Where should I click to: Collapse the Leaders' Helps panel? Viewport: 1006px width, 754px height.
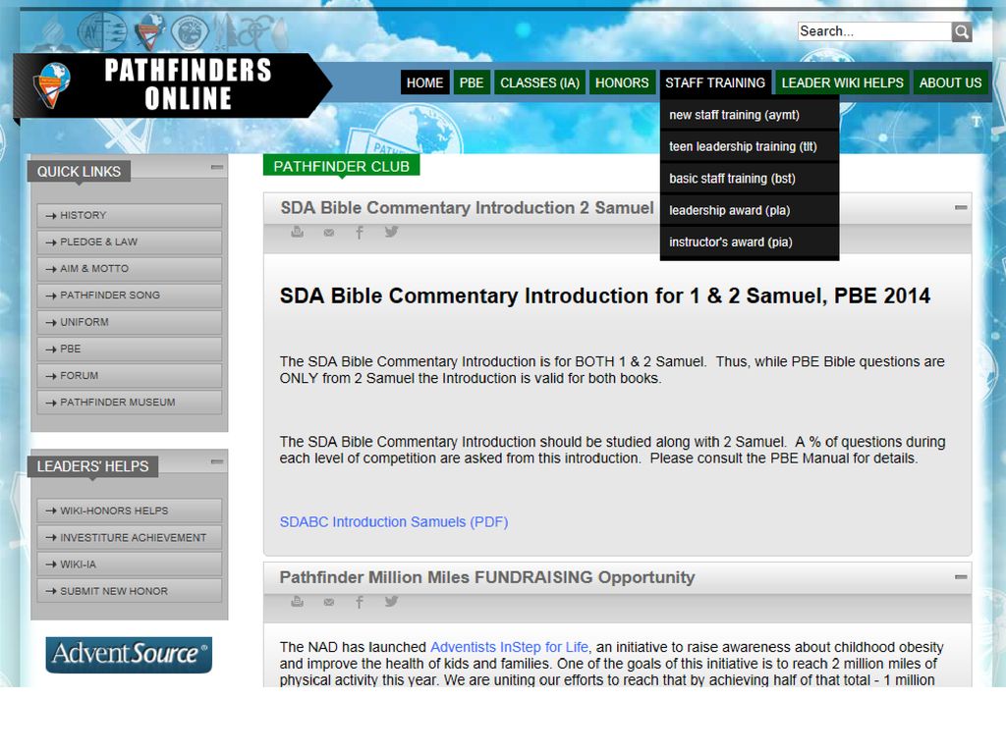tap(217, 461)
